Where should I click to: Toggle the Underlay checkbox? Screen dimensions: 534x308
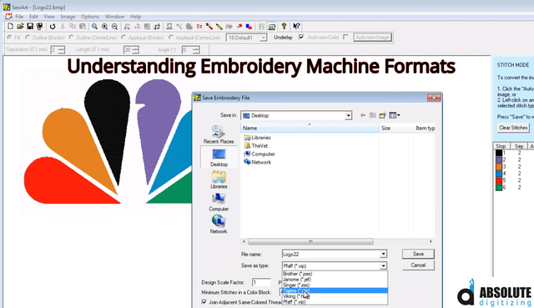(x=301, y=37)
